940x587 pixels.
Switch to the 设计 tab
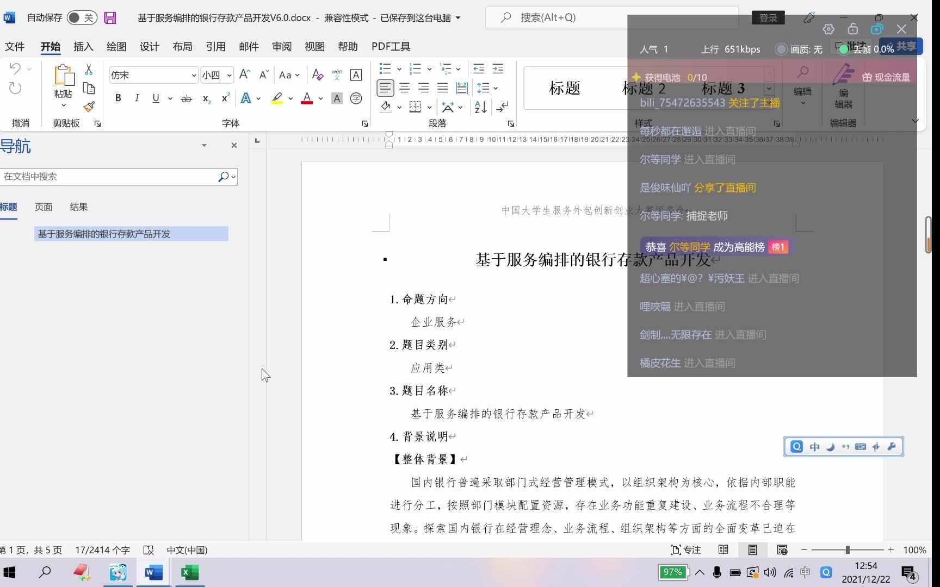click(149, 47)
